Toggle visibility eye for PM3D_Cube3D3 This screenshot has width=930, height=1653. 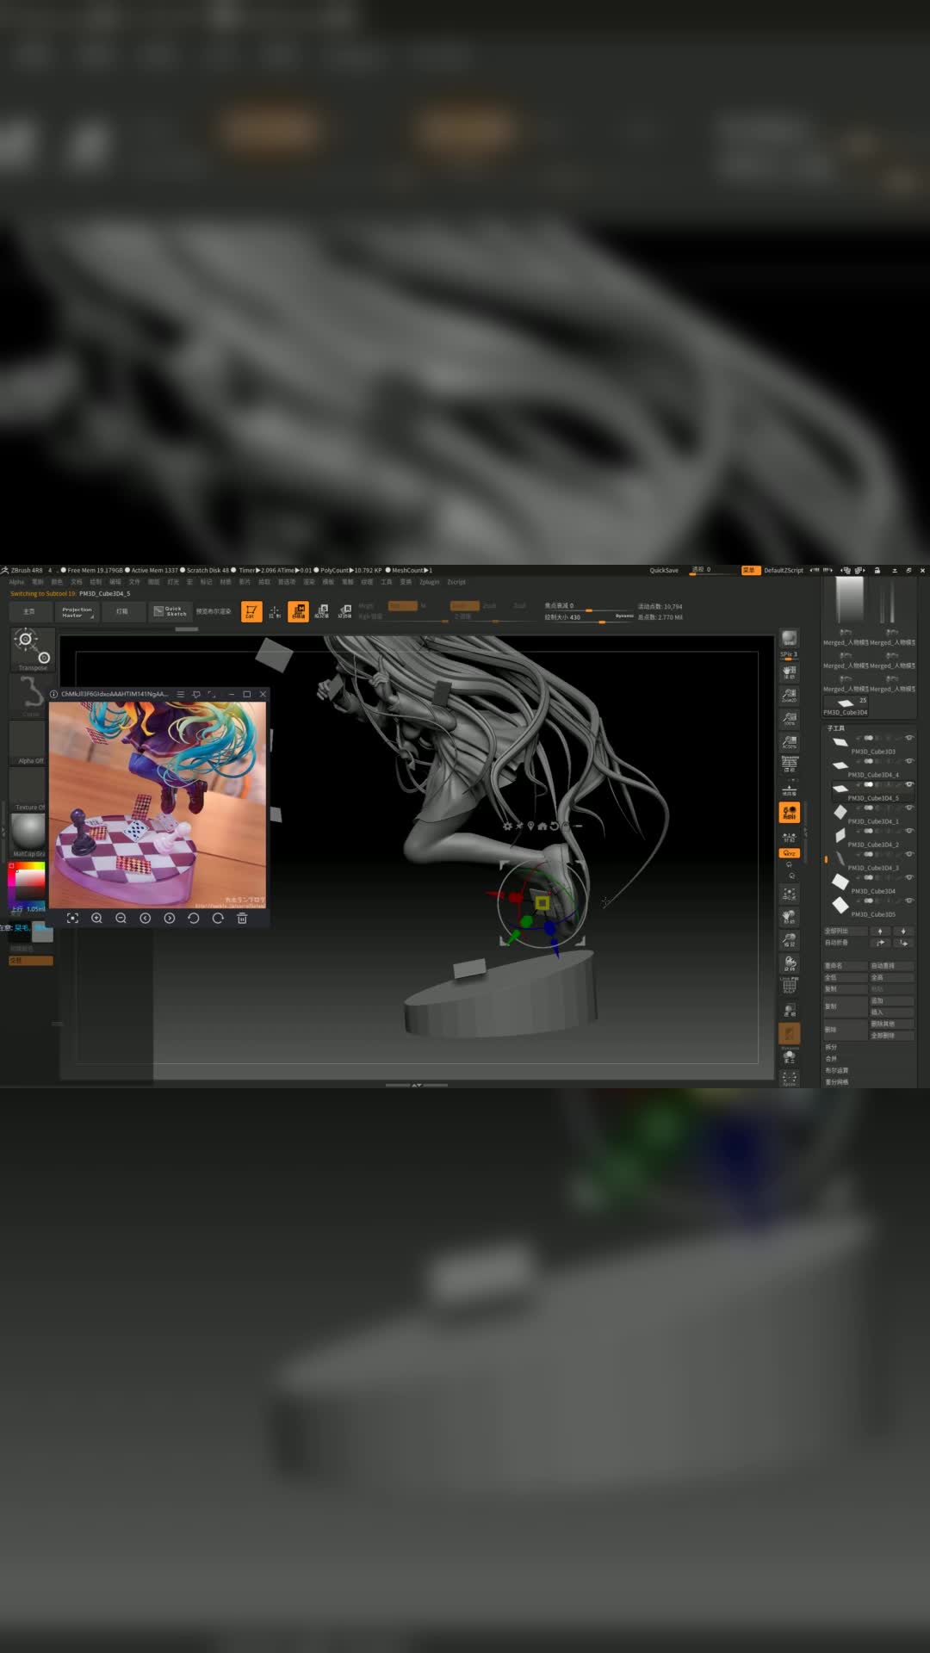point(909,739)
